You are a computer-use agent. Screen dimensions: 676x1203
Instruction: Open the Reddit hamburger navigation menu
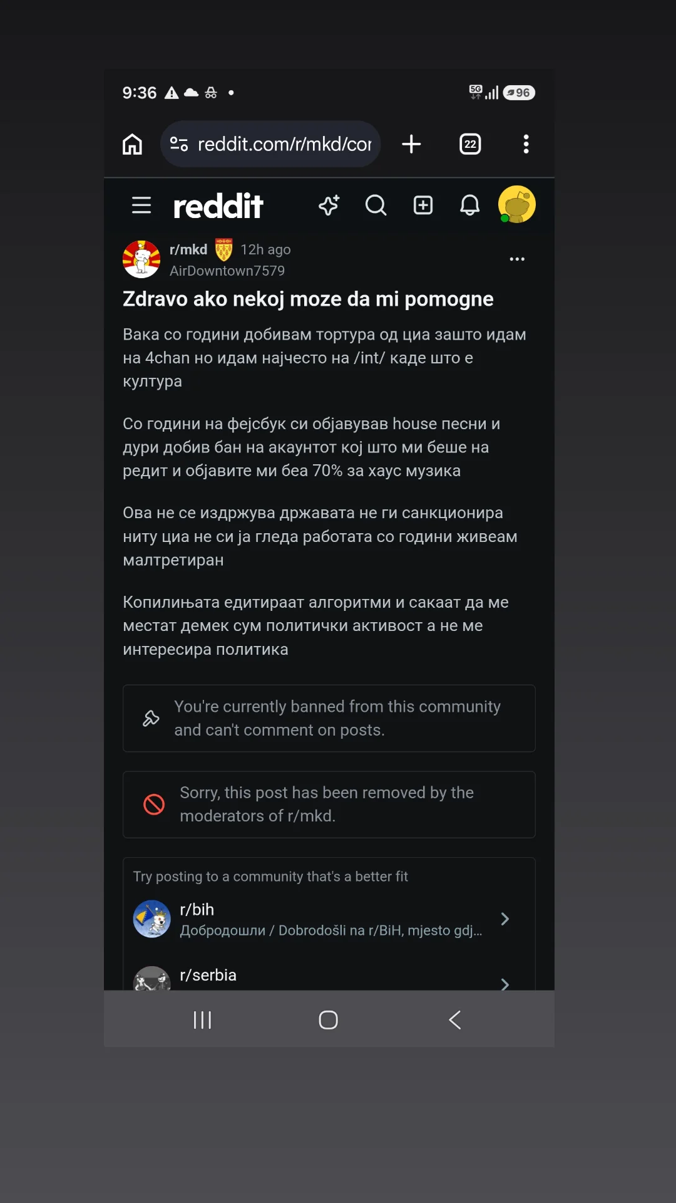(x=141, y=205)
